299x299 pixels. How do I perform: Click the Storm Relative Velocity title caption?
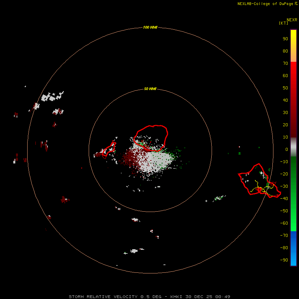click(x=149, y=297)
